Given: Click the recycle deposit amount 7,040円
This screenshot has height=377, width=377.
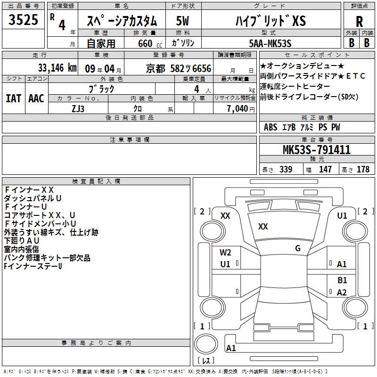Looking at the screenshot, I should coord(241,108).
